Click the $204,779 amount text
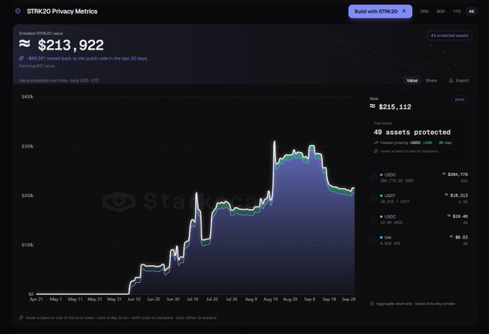The height and width of the screenshot is (334, 489). pyautogui.click(x=457, y=175)
